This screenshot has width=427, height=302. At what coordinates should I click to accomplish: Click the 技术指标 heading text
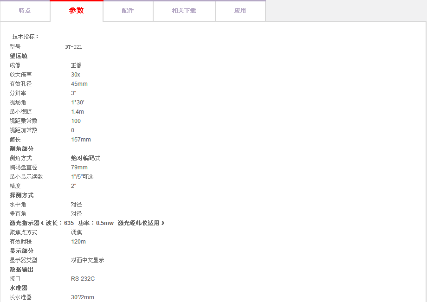click(26, 36)
